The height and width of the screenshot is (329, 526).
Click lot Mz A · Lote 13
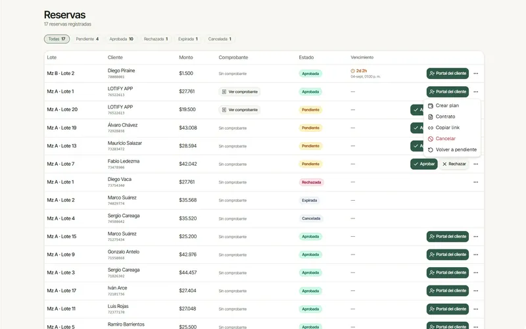click(62, 146)
